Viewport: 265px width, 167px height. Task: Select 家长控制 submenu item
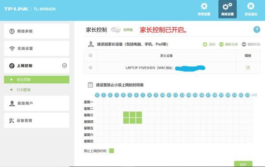[37, 80]
